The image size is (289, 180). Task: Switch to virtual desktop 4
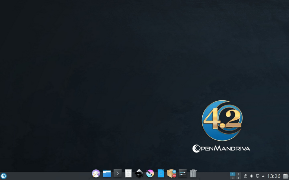pos(238,178)
